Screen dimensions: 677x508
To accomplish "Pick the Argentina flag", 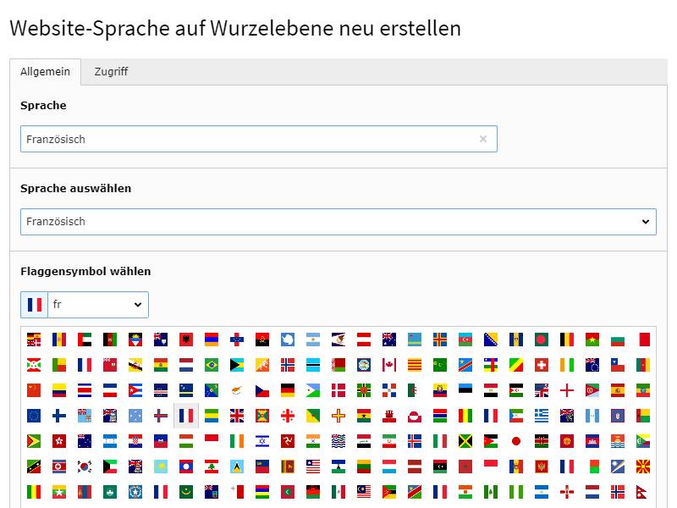I will point(313,340).
